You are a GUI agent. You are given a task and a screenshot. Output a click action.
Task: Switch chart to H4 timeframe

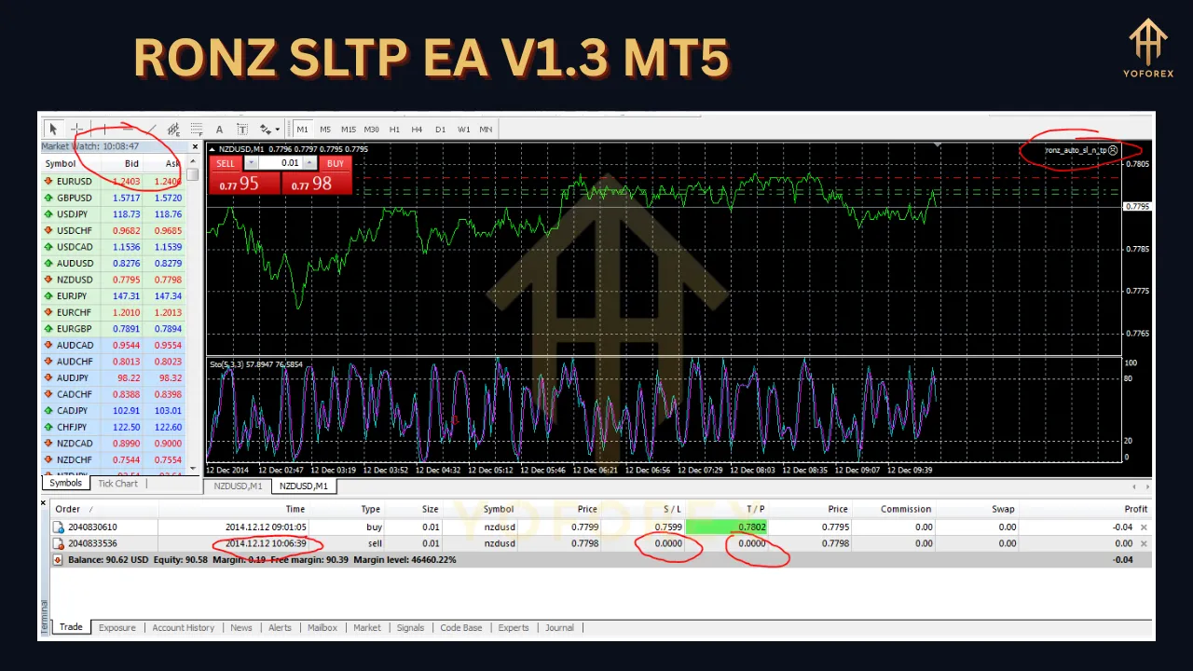pos(417,130)
